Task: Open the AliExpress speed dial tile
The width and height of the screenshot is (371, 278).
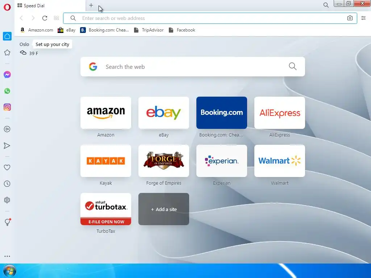Action: click(x=280, y=113)
